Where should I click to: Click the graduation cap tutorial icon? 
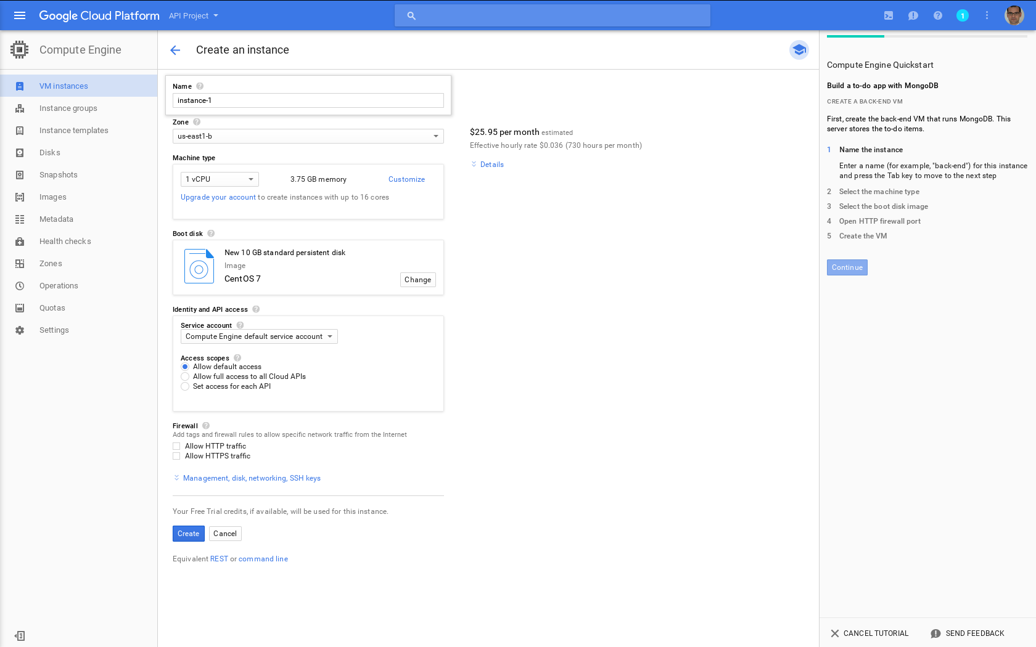pos(799,50)
